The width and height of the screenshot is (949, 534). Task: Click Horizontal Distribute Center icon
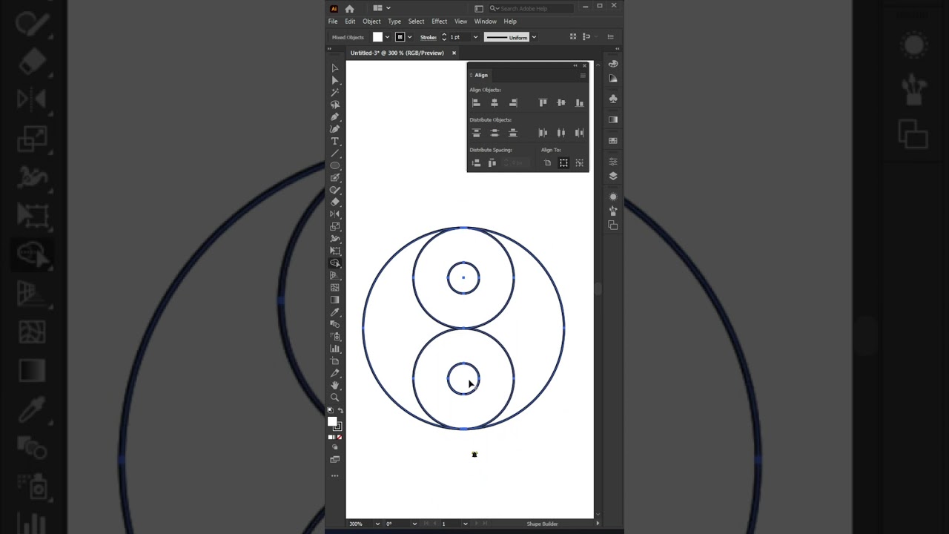(561, 133)
